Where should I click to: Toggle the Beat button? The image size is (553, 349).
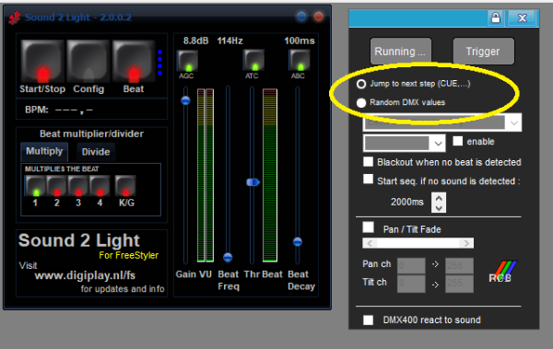click(134, 62)
